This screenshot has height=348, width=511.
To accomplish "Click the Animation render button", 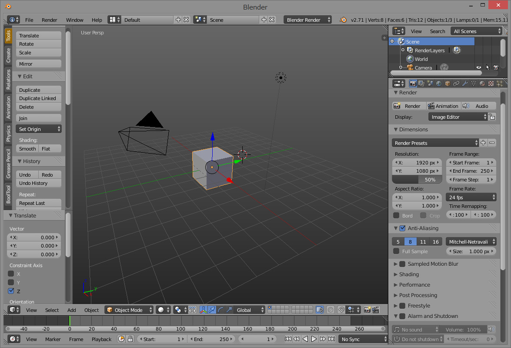I will tap(443, 106).
